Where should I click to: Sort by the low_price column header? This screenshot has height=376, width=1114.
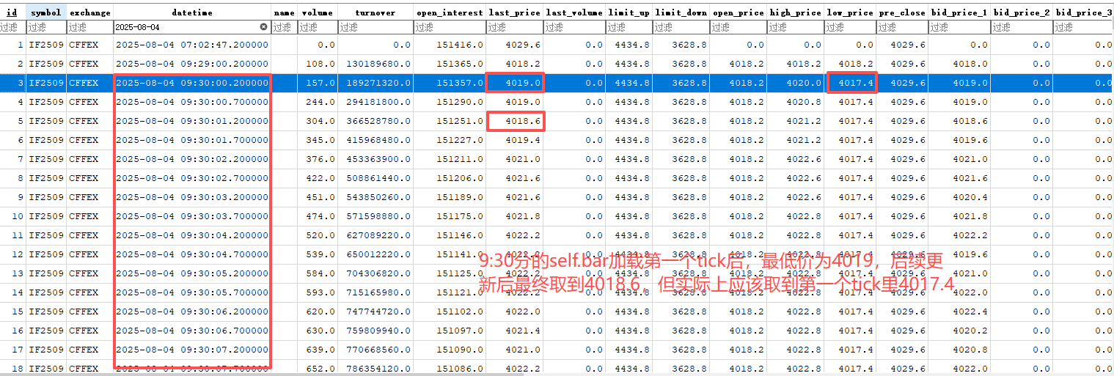tap(850, 12)
